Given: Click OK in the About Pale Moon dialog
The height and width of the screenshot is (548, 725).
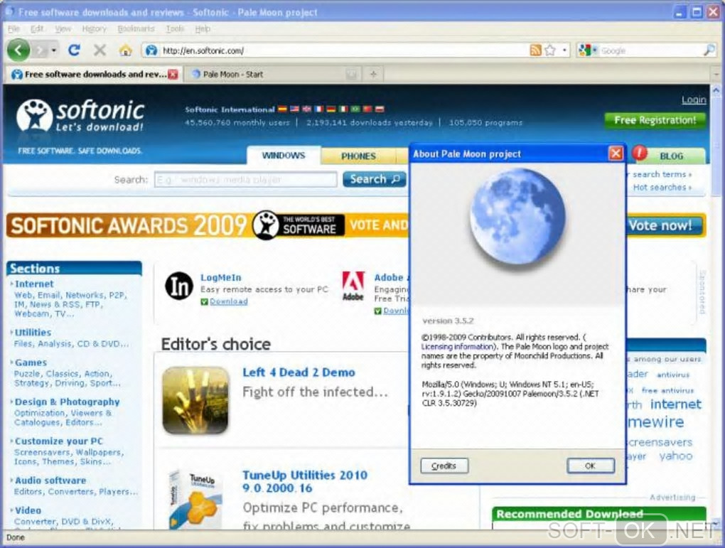Looking at the screenshot, I should 591,466.
